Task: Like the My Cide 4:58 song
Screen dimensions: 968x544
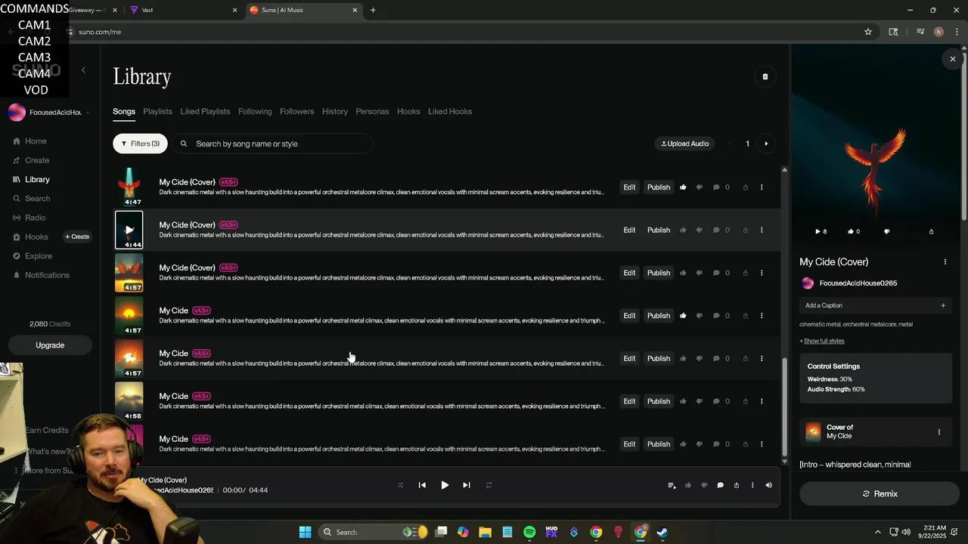Action: click(x=683, y=401)
